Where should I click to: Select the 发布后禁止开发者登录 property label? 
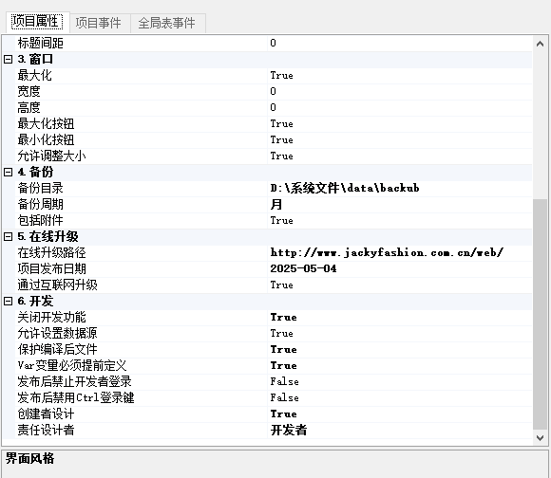point(74,382)
